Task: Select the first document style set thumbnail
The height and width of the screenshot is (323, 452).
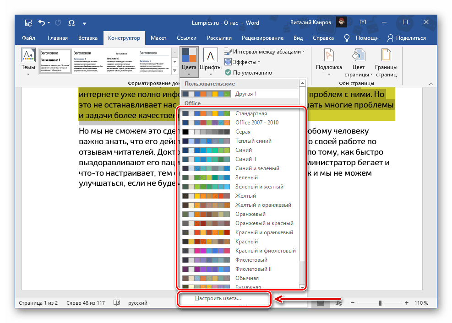Action: coord(55,61)
